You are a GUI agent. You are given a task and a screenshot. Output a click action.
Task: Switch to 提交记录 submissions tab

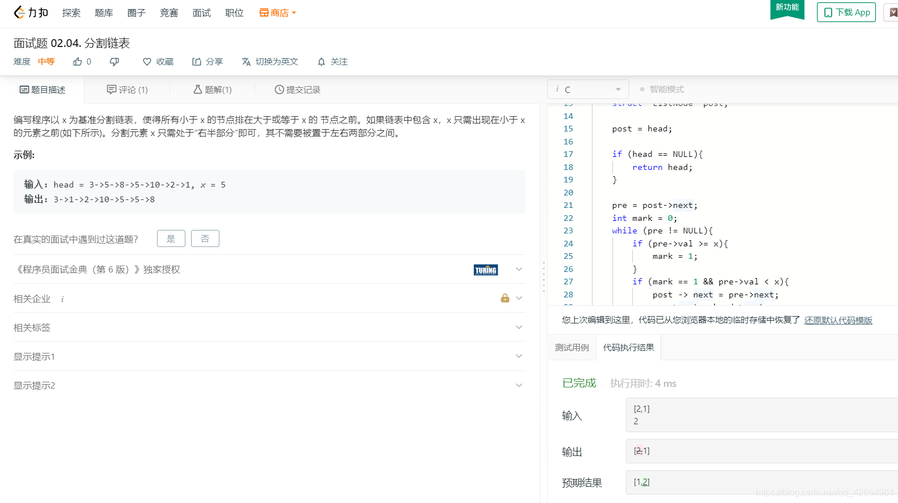point(298,89)
